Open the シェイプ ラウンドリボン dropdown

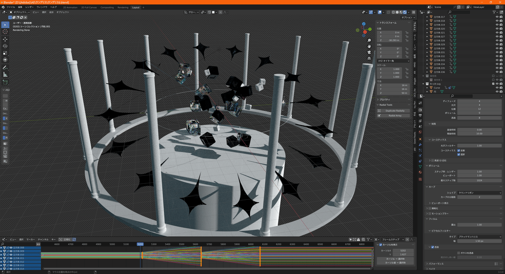pos(479,193)
